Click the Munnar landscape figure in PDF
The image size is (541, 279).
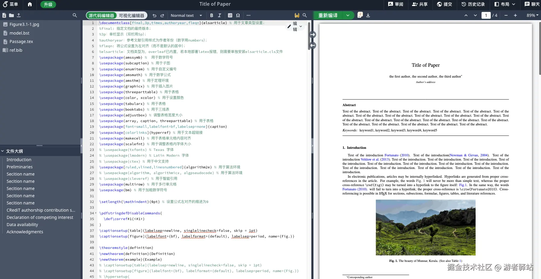[x=426, y=228]
